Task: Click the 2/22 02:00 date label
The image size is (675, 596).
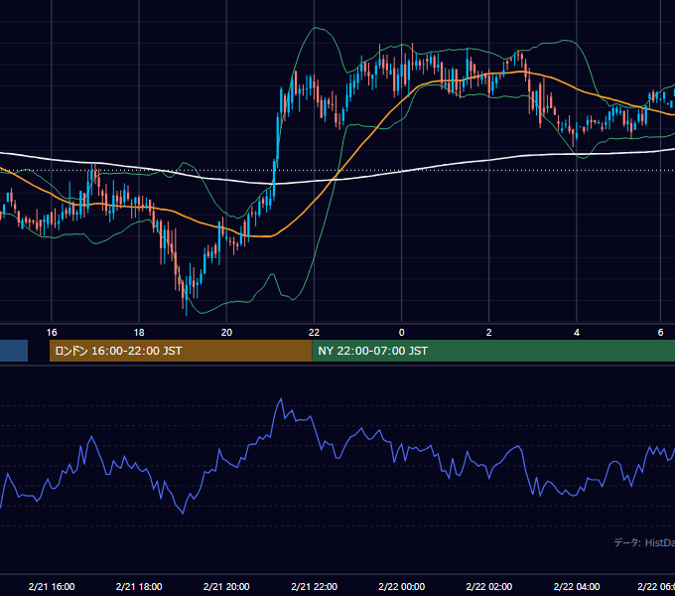Action: (489, 586)
